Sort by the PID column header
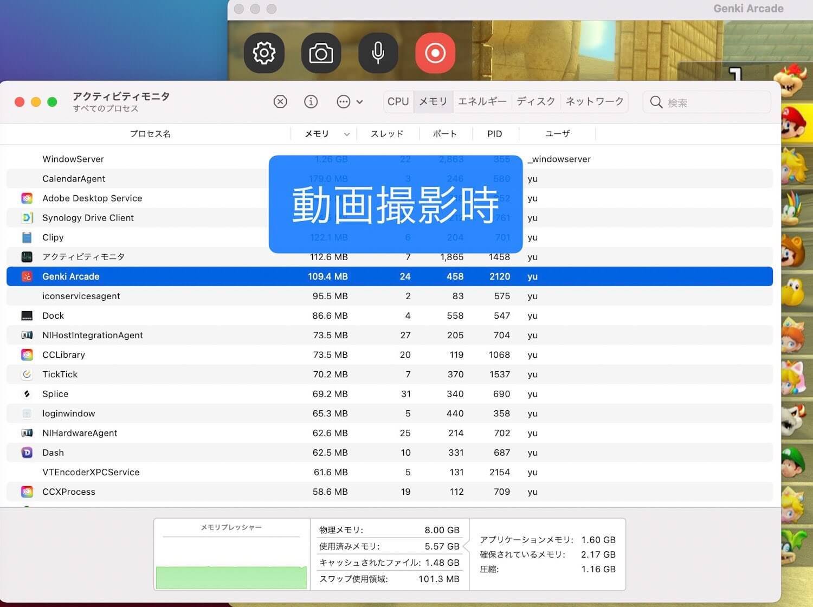813x607 pixels. (x=495, y=134)
